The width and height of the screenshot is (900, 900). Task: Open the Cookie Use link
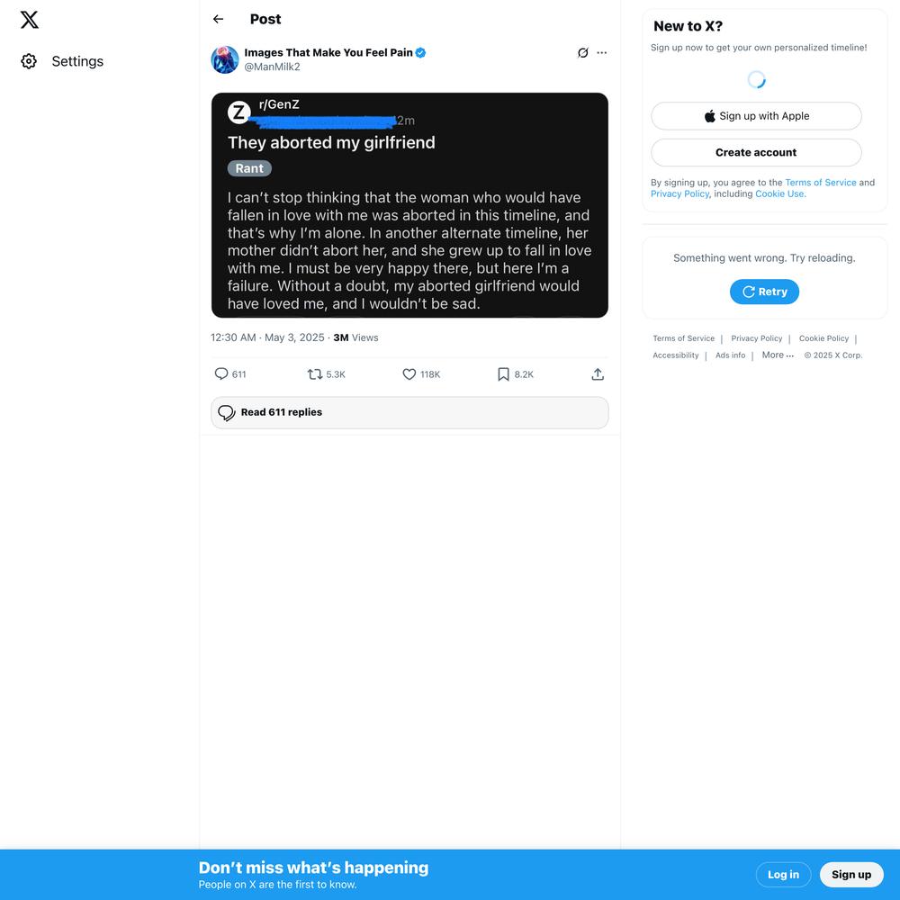[779, 194]
